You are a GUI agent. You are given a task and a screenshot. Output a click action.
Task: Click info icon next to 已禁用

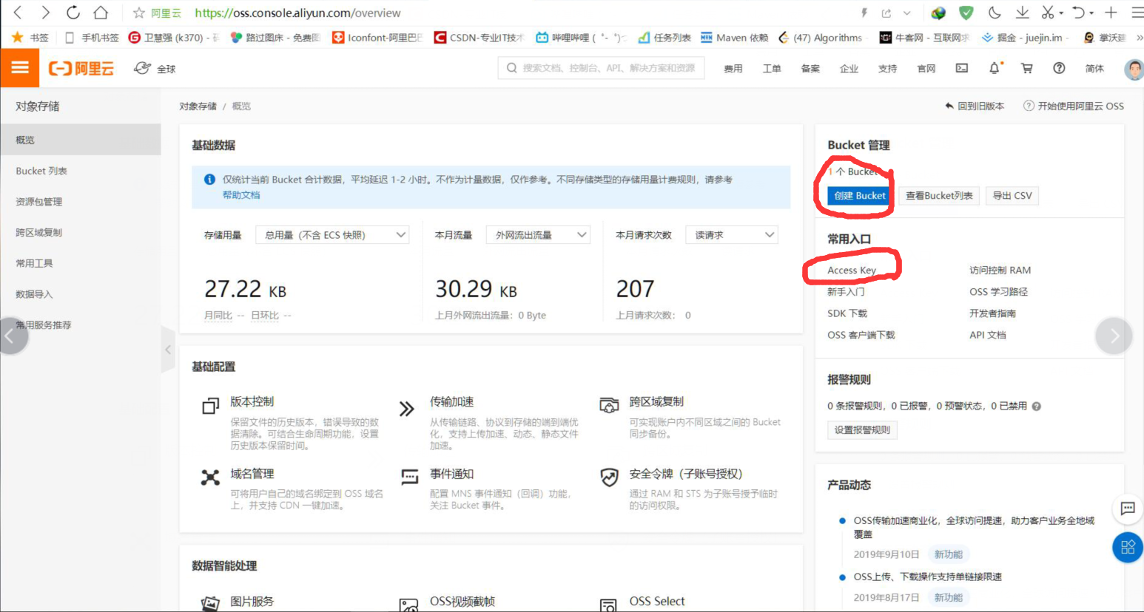pyautogui.click(x=1037, y=406)
